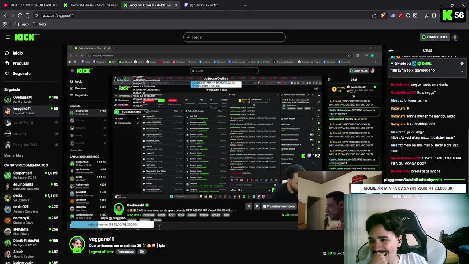Open Procurar in sidebar
Viewport: 469px width, 264px height.
(16, 63)
